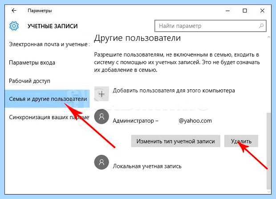Click the scrollbar up arrow
The width and height of the screenshot is (276, 199).
coord(268,37)
